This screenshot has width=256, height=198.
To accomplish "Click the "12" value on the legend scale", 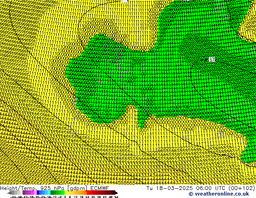I will [76, 197].
